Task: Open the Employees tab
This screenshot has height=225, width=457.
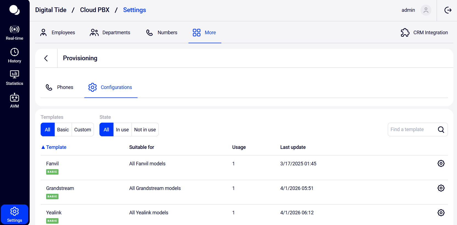Action: pyautogui.click(x=58, y=33)
